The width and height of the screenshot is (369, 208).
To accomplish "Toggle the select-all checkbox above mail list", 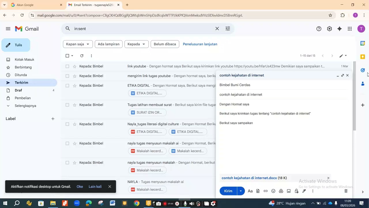I will point(67,56).
